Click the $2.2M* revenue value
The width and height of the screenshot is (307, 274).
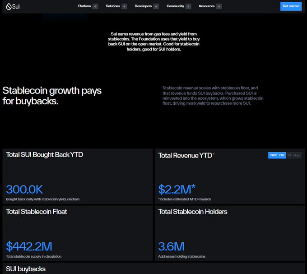click(x=177, y=189)
